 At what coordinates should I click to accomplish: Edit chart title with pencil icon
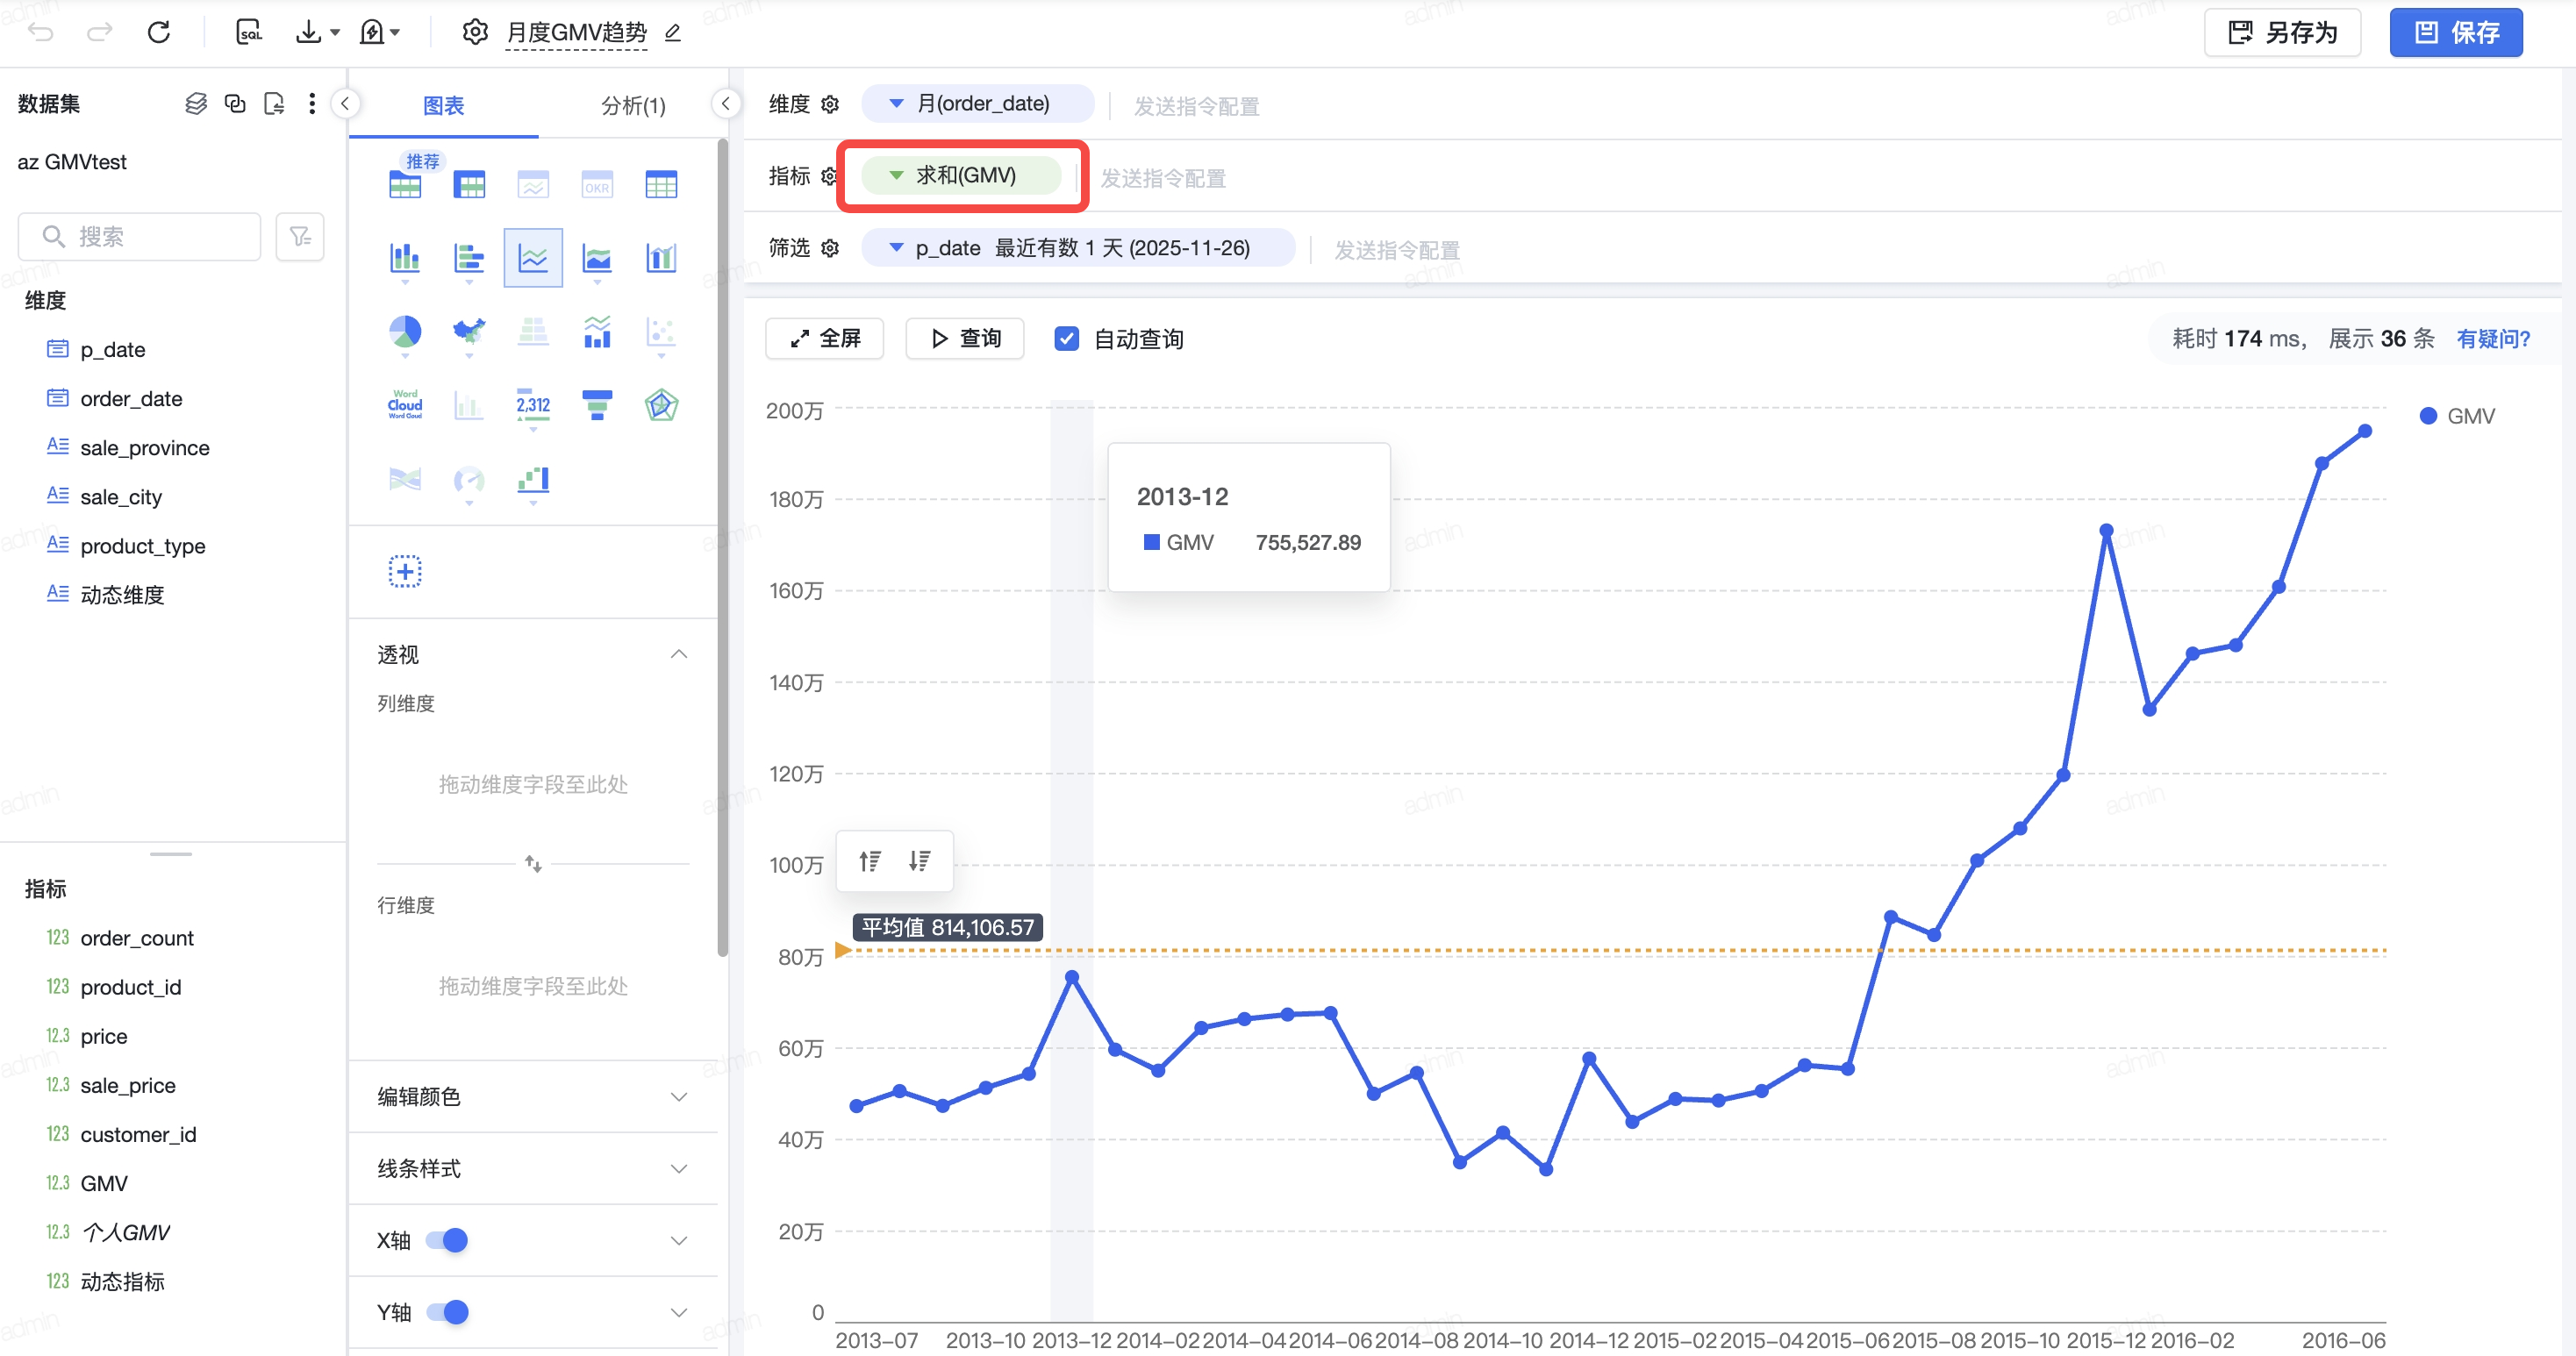coord(673,33)
